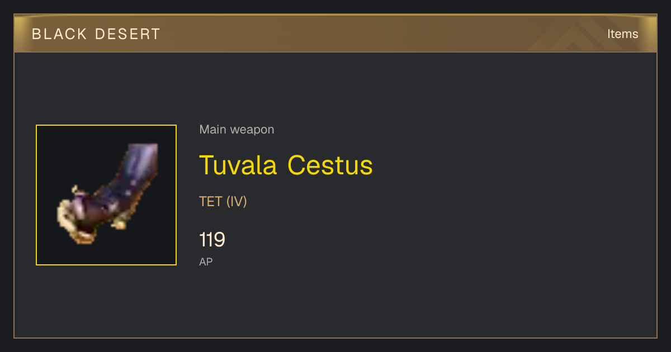671x352 pixels.
Task: Click the TET (IV) enhancement label
Action: [x=223, y=201]
